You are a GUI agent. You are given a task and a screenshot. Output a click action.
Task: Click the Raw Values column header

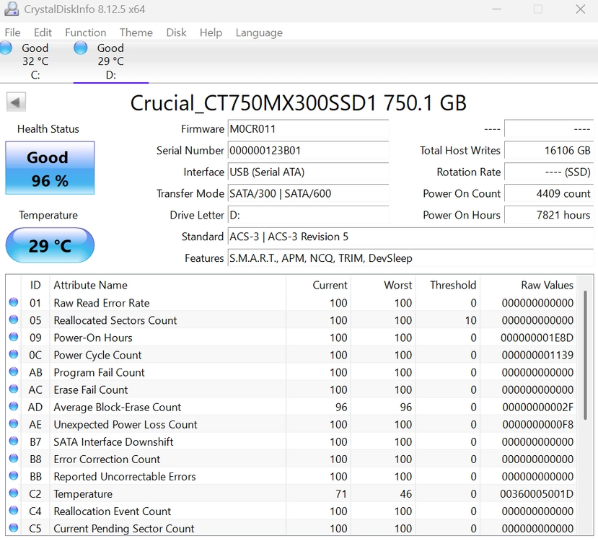point(528,285)
